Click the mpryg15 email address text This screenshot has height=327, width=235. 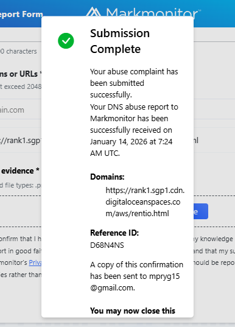point(135,282)
